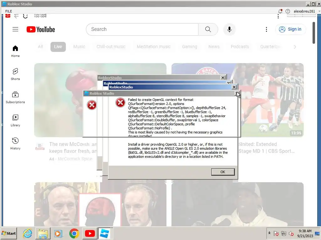Open Roblox Studio notifications bell
This screenshot has height=240, width=321.
pos(280,11)
